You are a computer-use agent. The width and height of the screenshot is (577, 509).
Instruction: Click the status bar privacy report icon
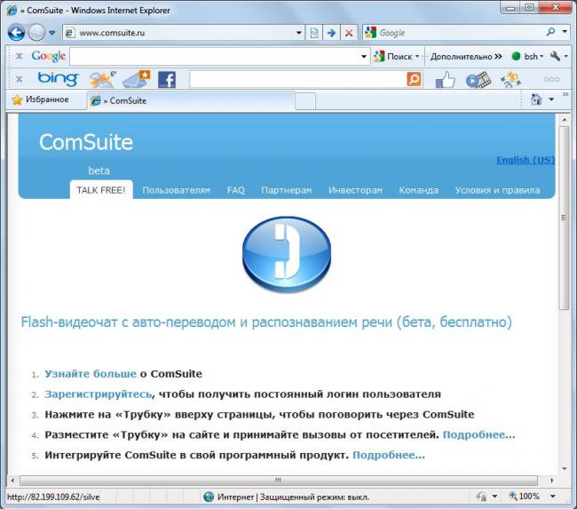coord(481,497)
